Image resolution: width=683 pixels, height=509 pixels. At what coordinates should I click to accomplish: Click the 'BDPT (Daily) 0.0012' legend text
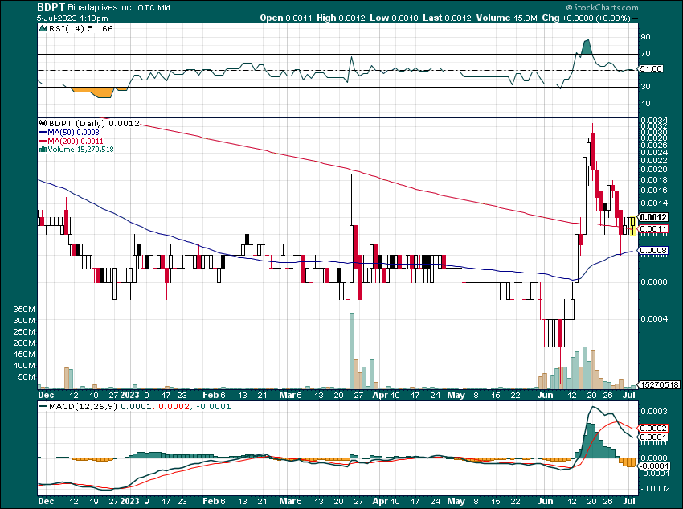click(94, 123)
